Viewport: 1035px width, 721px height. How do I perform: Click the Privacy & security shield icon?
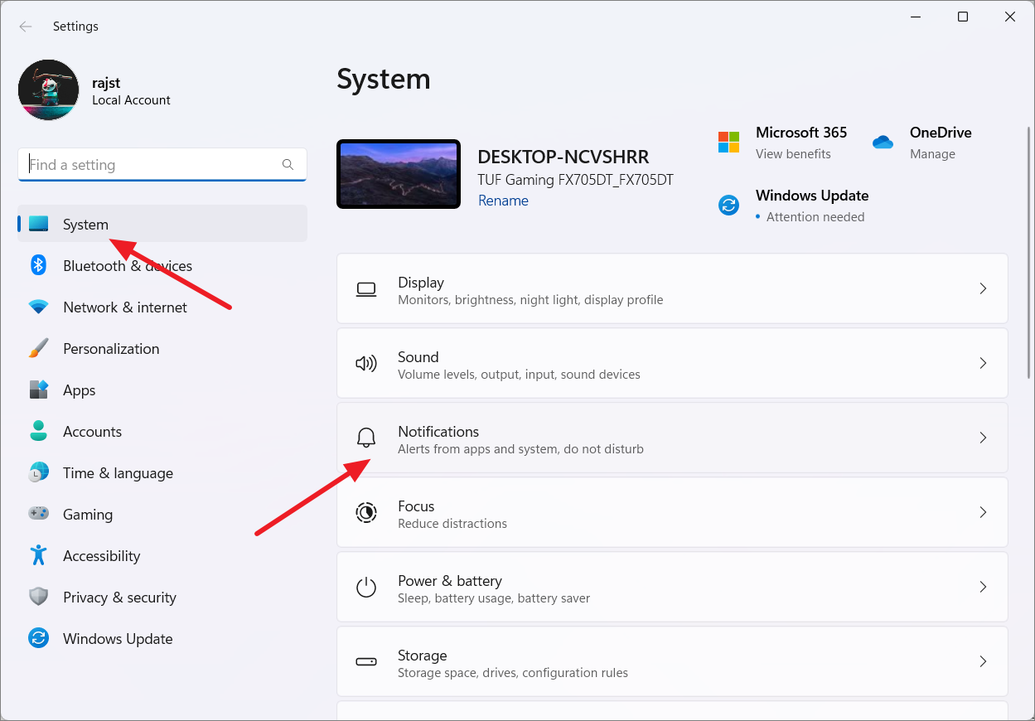click(39, 597)
